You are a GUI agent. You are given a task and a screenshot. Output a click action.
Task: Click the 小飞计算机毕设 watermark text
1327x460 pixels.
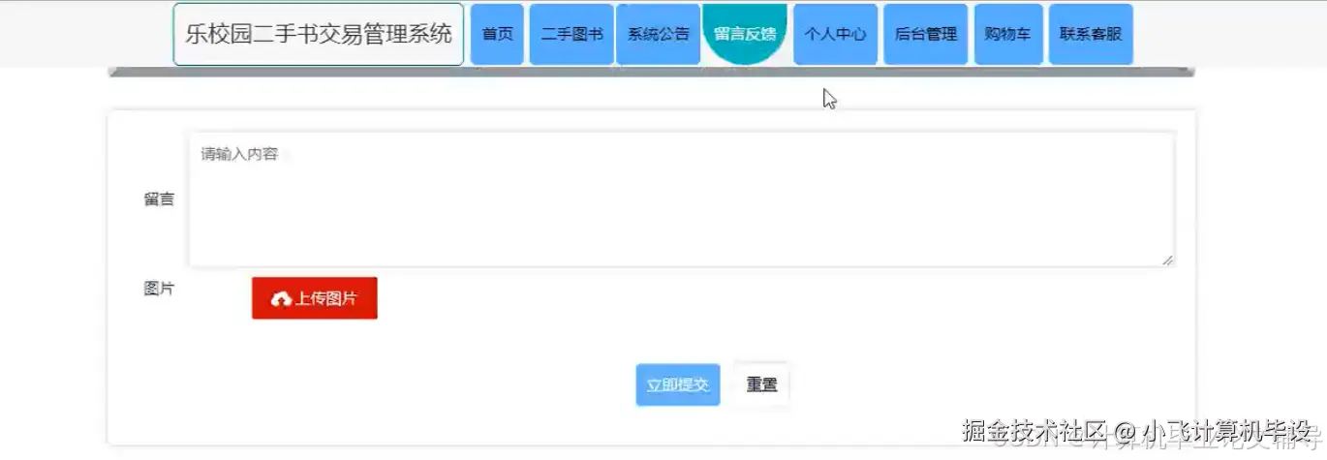[1226, 430]
